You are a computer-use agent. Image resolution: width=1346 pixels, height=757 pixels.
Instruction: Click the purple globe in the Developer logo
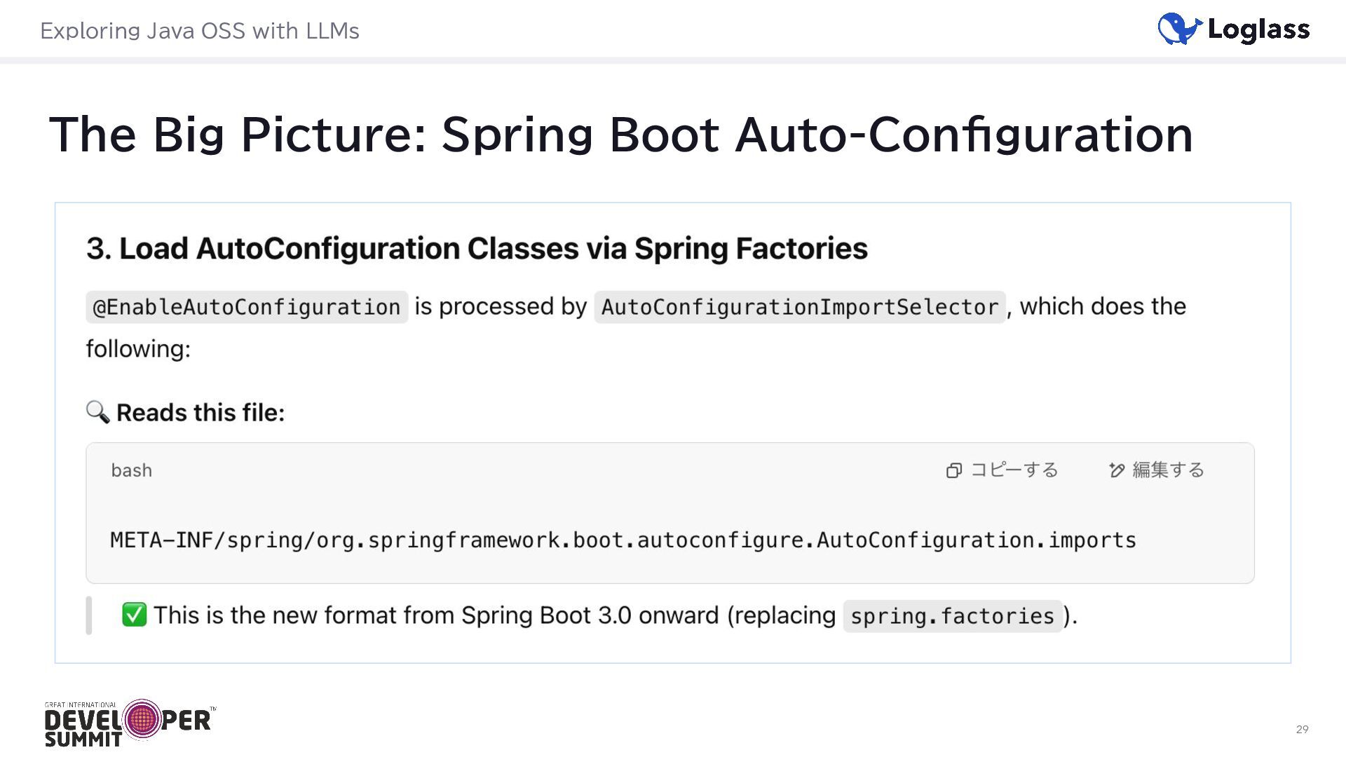[142, 718]
